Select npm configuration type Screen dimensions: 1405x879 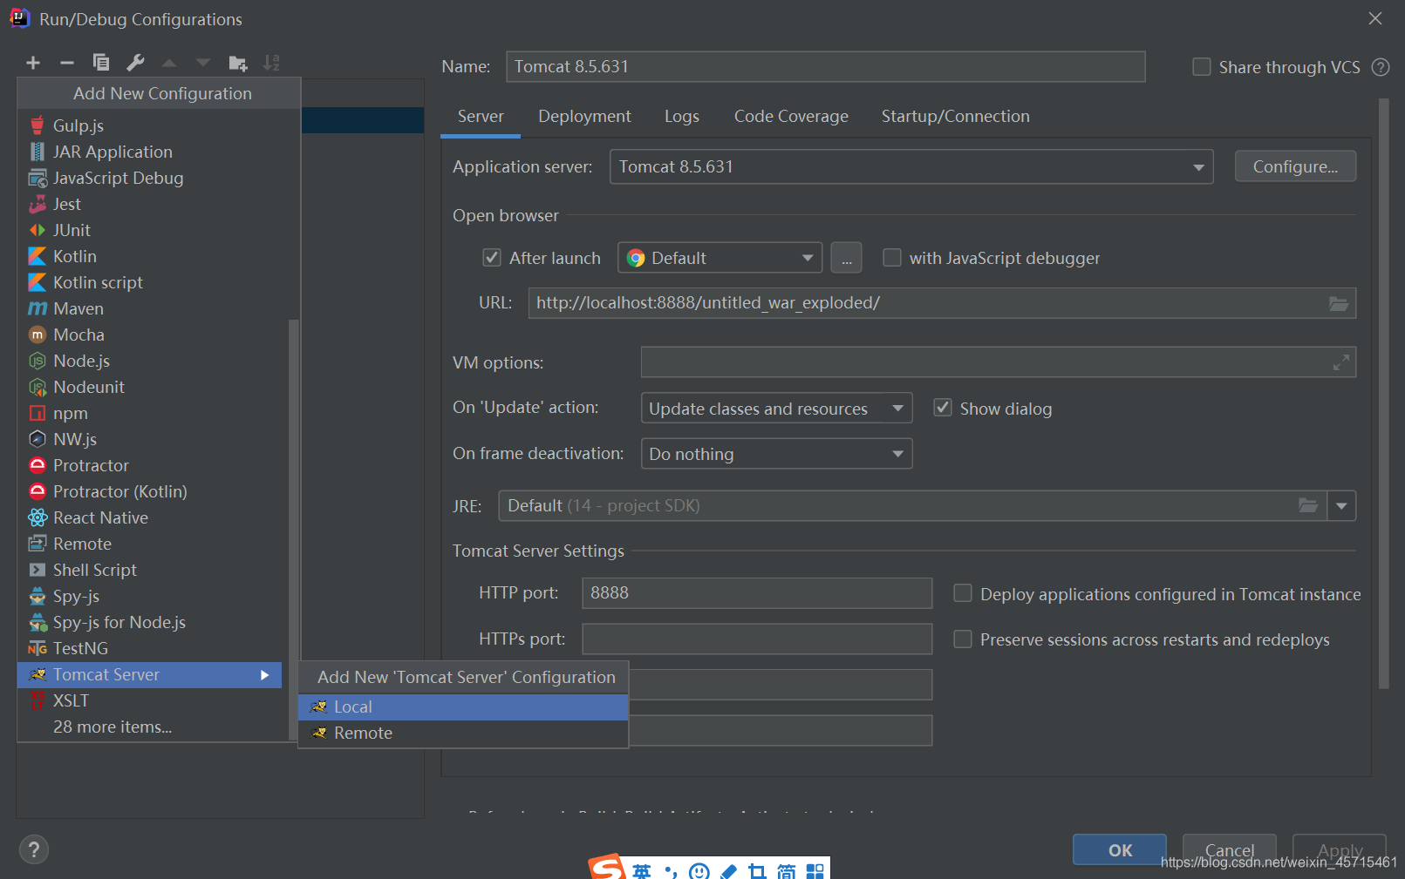point(150,413)
